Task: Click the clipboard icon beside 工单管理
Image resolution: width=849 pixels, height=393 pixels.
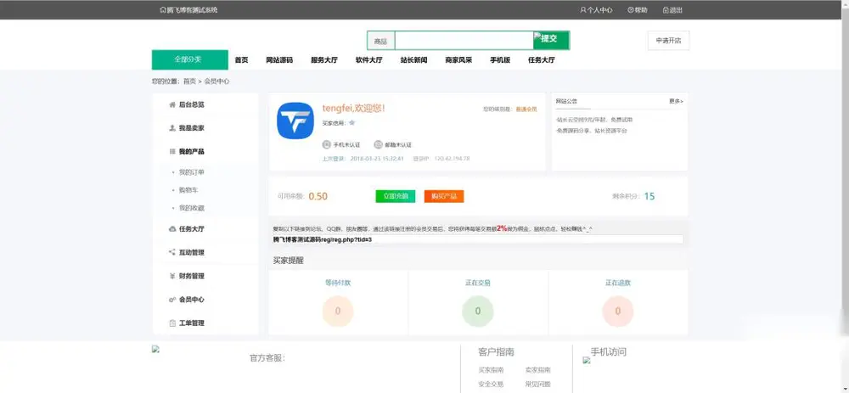Action: coord(172,323)
